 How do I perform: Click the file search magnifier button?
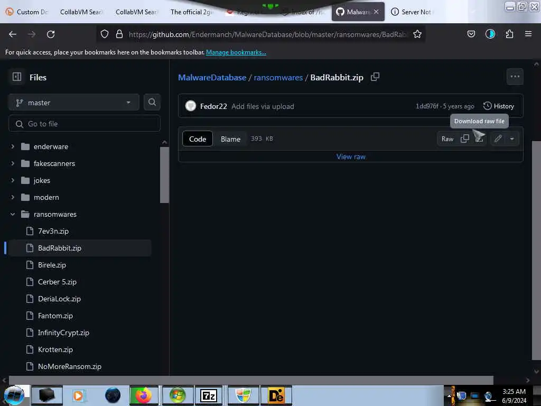[152, 102]
